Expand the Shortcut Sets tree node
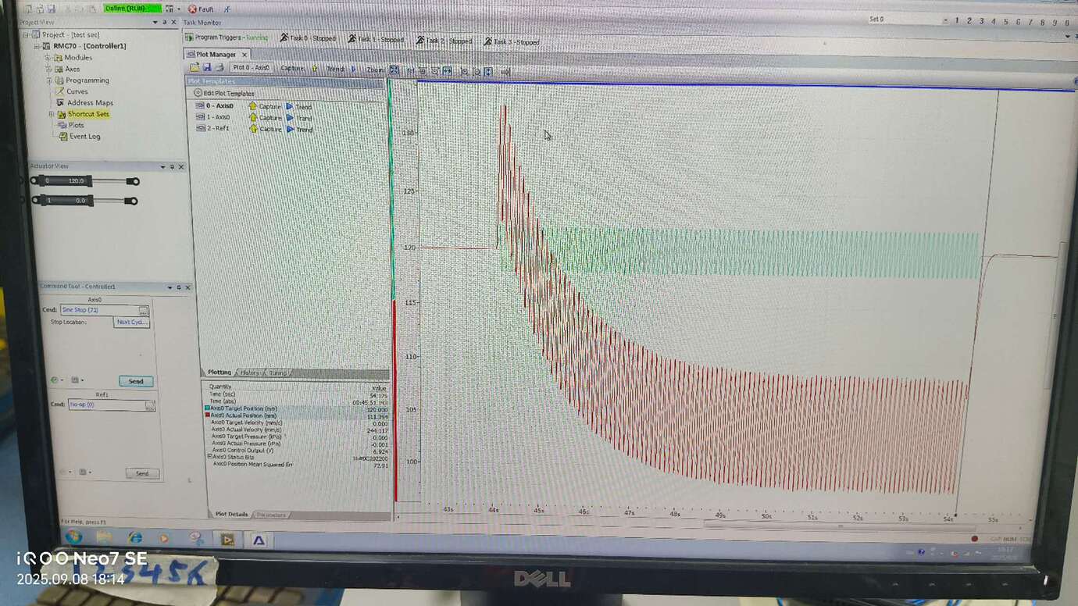 tap(51, 114)
